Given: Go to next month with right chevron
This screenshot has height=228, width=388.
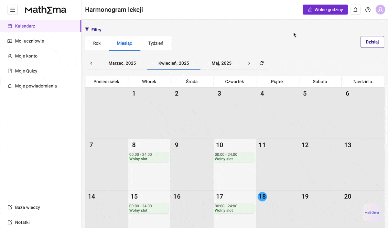Looking at the screenshot, I should [249, 63].
